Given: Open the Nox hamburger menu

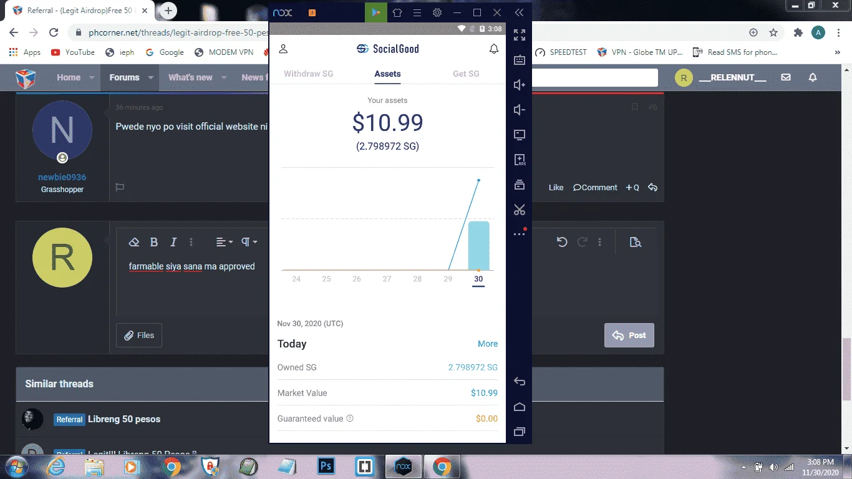Looking at the screenshot, I should (417, 12).
